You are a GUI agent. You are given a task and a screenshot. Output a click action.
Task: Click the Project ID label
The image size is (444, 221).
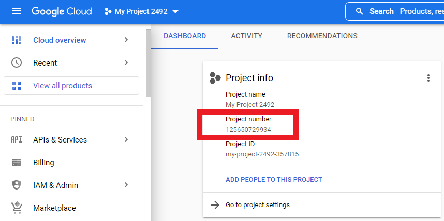coord(240,144)
